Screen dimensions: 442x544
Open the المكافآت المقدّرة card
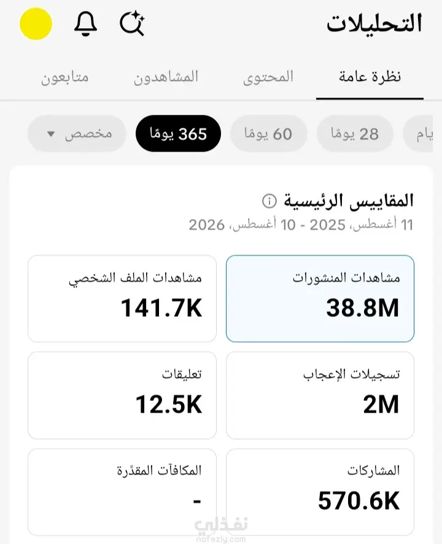[x=122, y=492]
